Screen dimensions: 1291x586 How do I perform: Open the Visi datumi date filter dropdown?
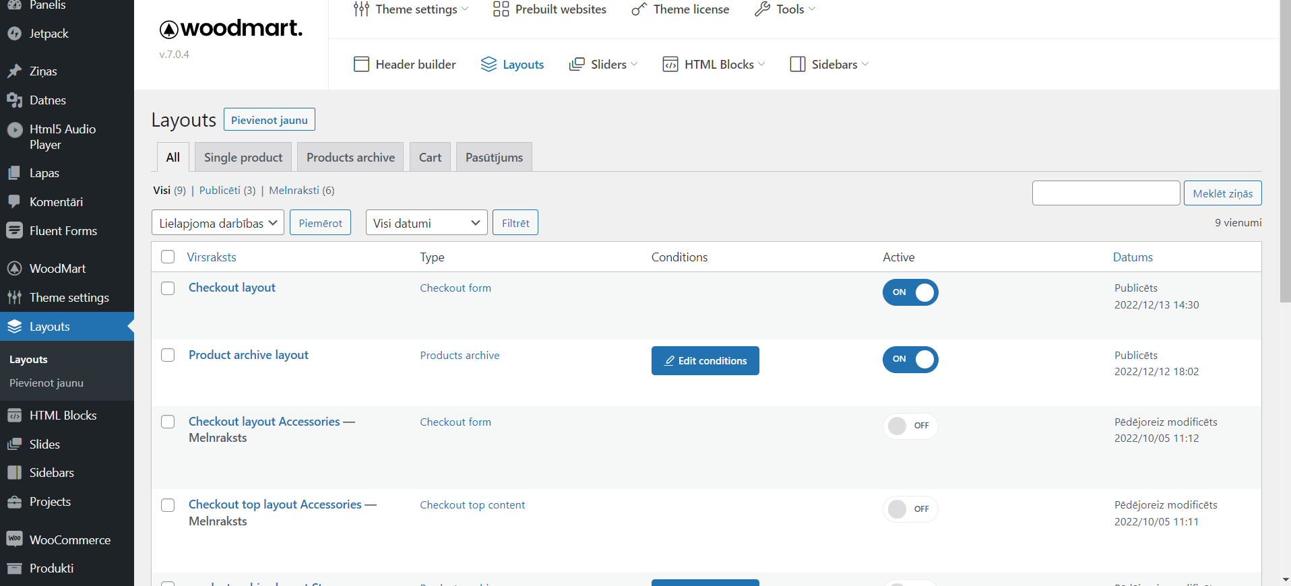coord(427,223)
